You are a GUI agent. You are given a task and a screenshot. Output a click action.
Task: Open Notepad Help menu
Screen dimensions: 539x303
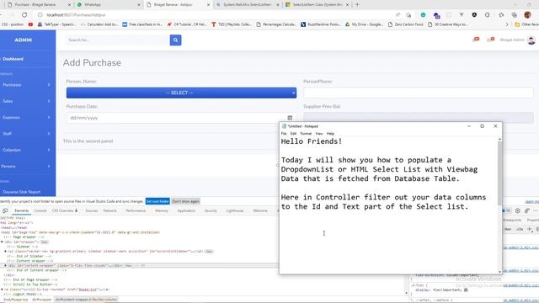pos(330,133)
